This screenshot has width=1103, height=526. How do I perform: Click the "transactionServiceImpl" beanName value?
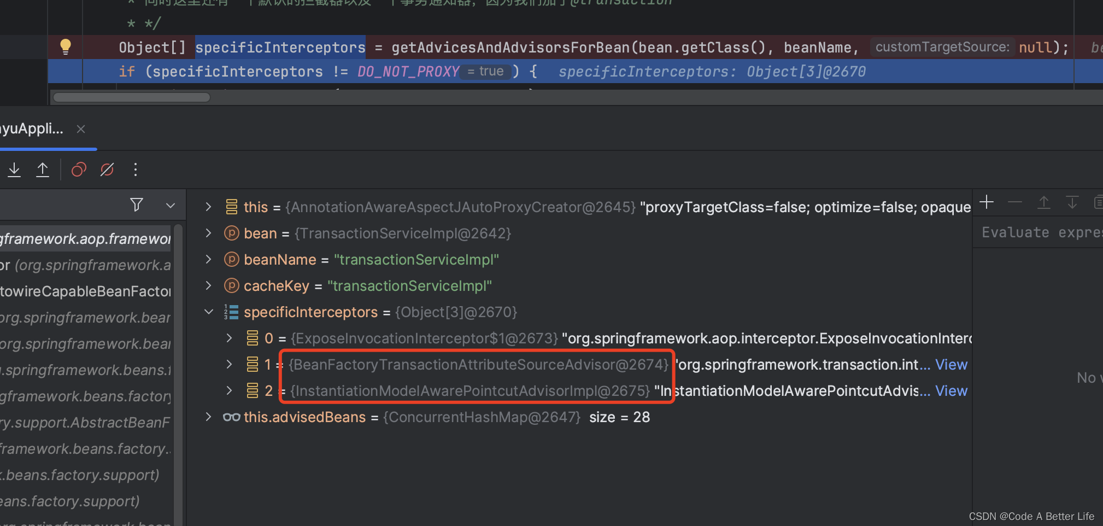click(416, 259)
